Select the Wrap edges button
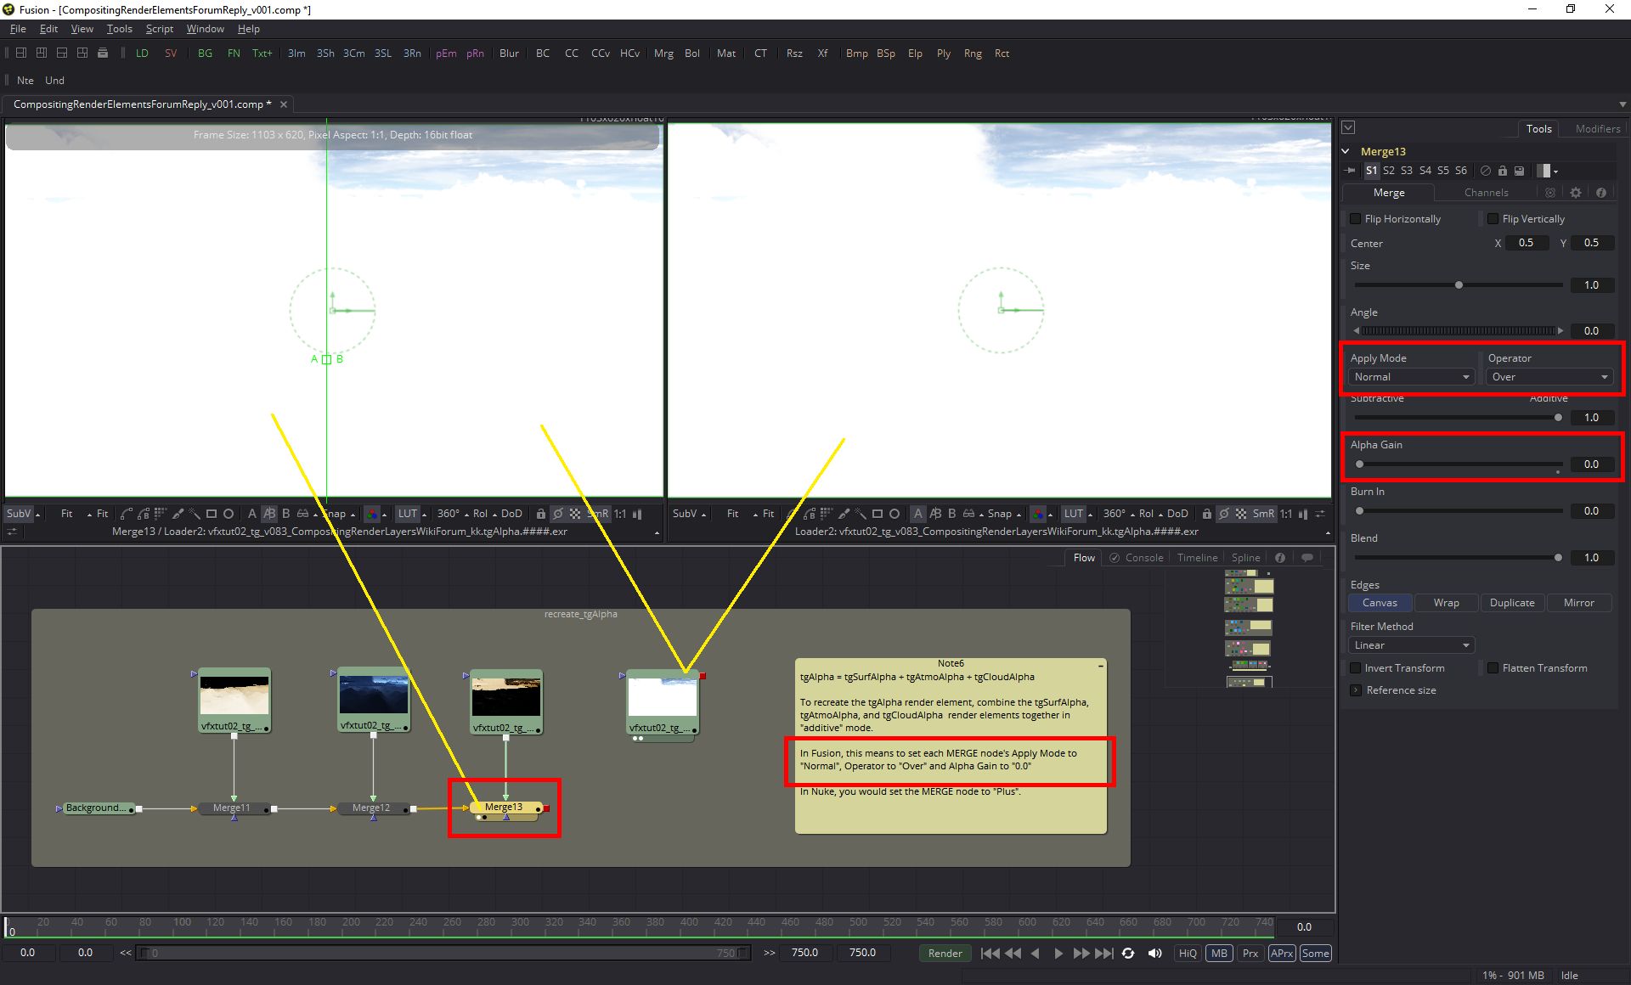 point(1446,603)
